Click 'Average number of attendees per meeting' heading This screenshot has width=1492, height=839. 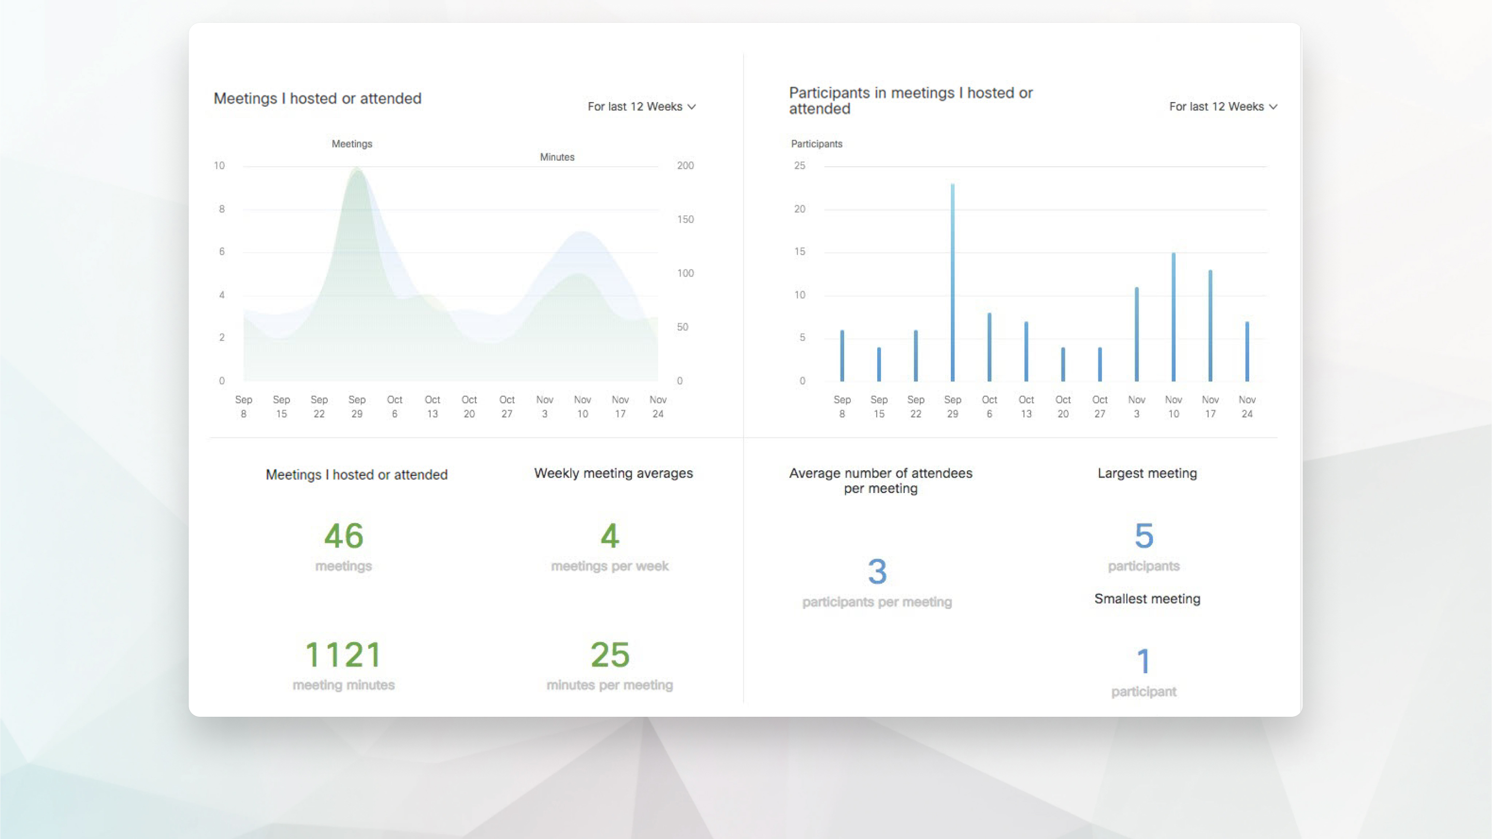click(880, 480)
